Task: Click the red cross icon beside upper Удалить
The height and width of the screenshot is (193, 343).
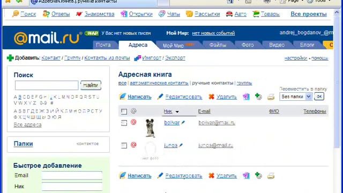Action: pos(211,96)
